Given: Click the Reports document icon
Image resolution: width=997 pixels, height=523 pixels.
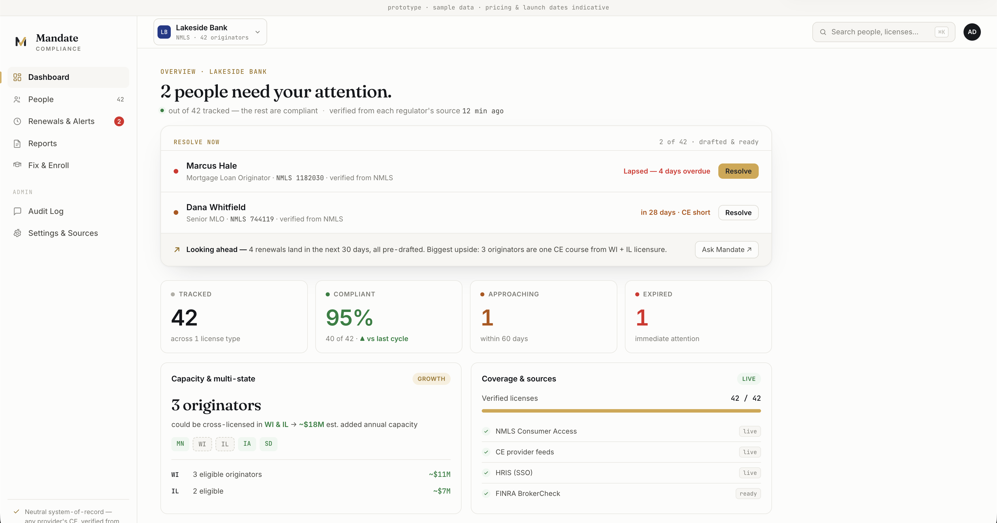Looking at the screenshot, I should [x=17, y=144].
